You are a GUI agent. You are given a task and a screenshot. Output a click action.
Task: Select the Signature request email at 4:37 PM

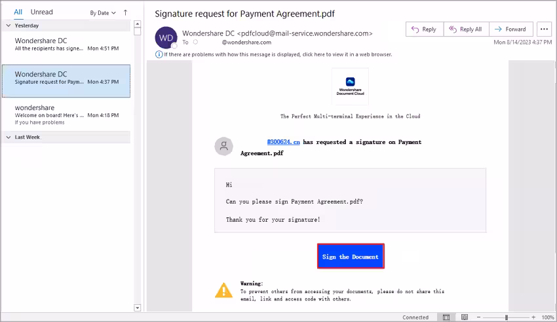[x=66, y=81]
